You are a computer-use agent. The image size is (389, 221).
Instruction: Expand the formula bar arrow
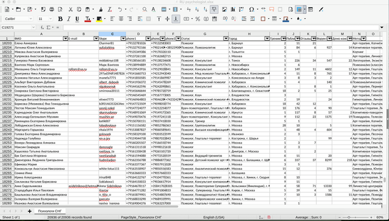tap(382, 27)
